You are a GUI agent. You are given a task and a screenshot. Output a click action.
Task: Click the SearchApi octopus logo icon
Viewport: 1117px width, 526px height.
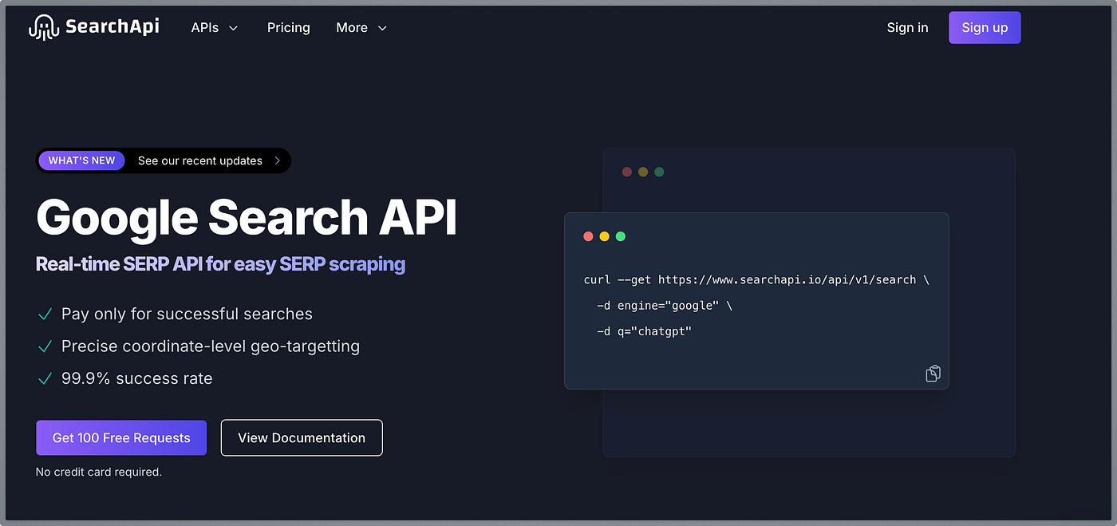(44, 27)
